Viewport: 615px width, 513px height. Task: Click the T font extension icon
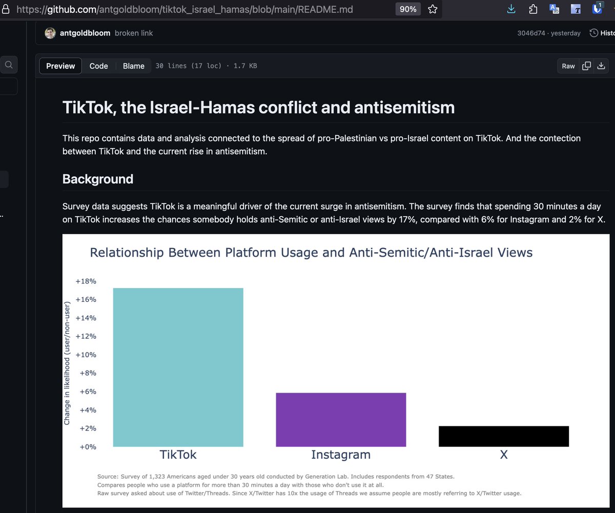[576, 9]
